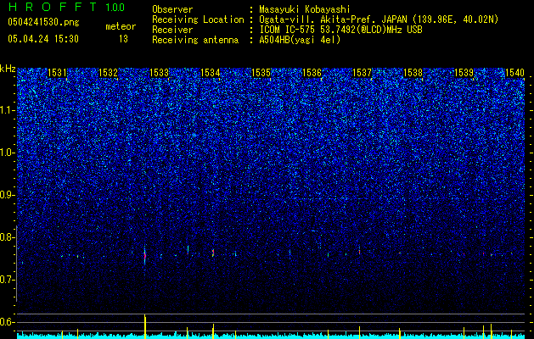Click the 1538 time axis label
Viewport: 534px width, 339px height.
(413, 73)
